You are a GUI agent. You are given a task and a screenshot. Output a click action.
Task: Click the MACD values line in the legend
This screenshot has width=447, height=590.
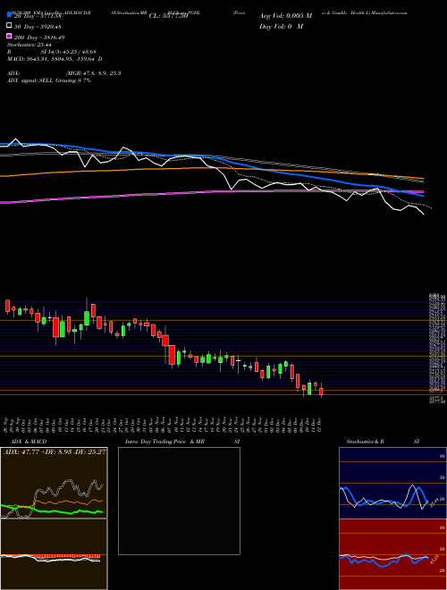55,59
